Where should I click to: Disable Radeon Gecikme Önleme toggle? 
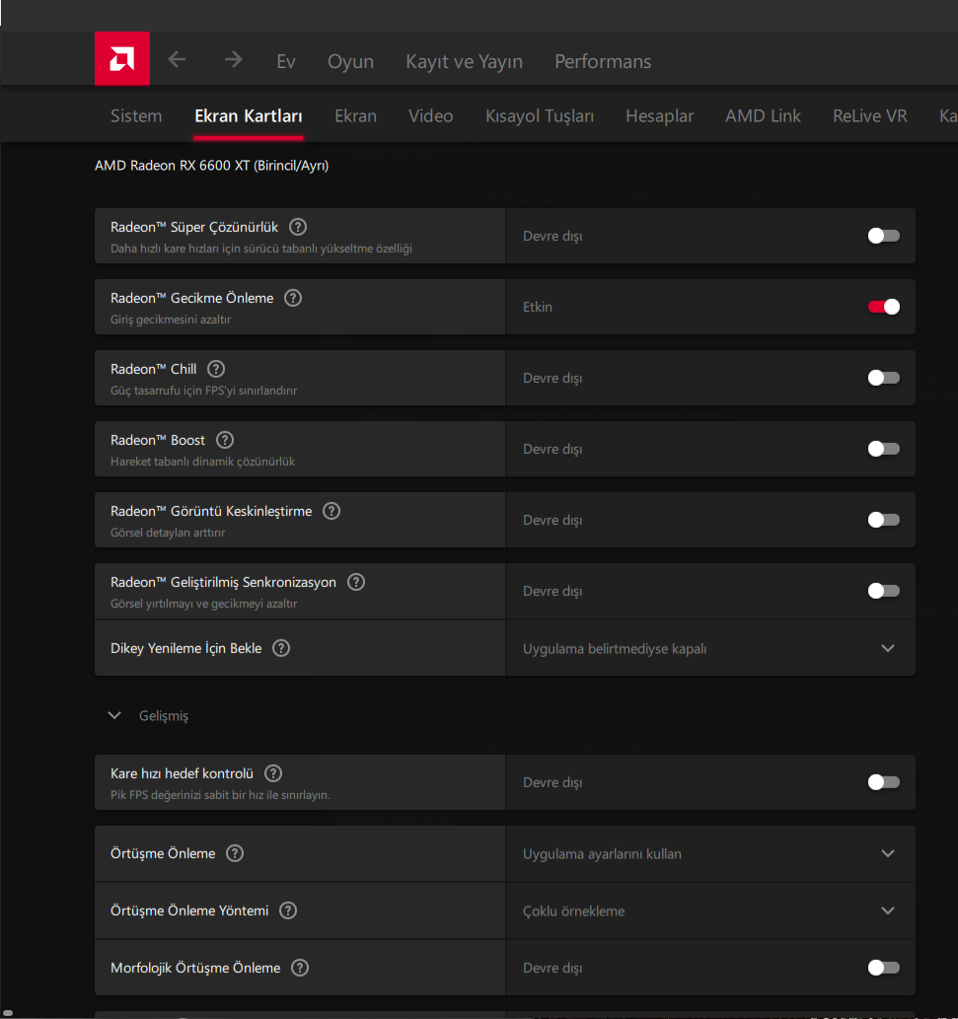pos(884,307)
